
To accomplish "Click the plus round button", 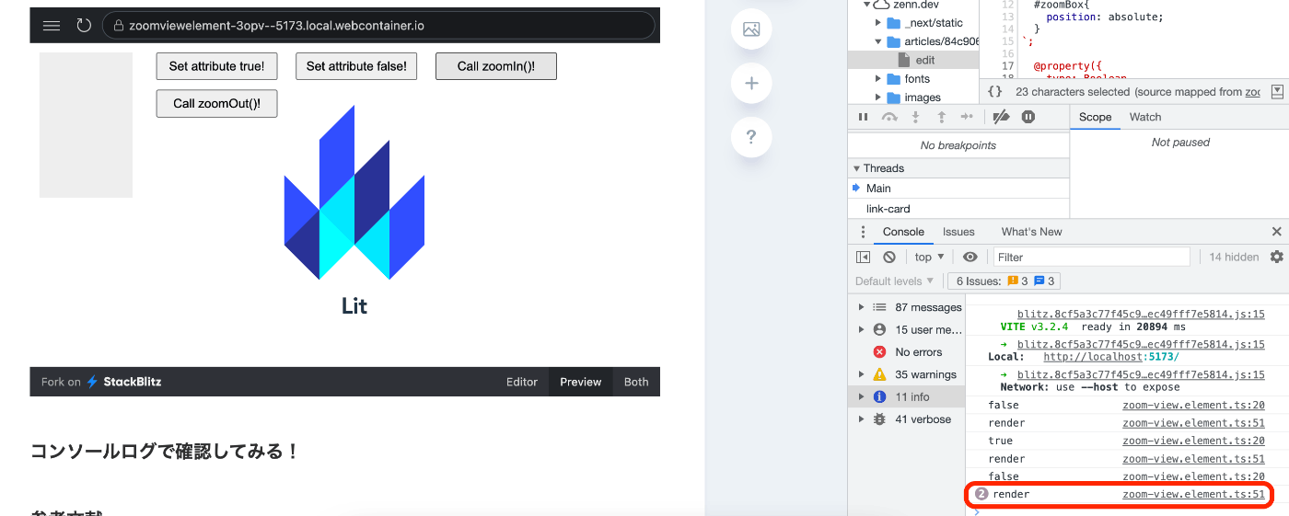I will point(751,84).
